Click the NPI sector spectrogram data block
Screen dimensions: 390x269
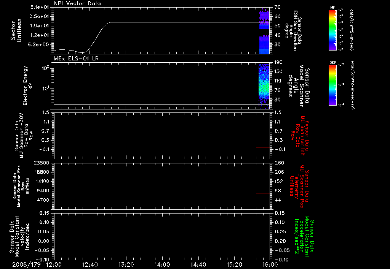click(264, 31)
